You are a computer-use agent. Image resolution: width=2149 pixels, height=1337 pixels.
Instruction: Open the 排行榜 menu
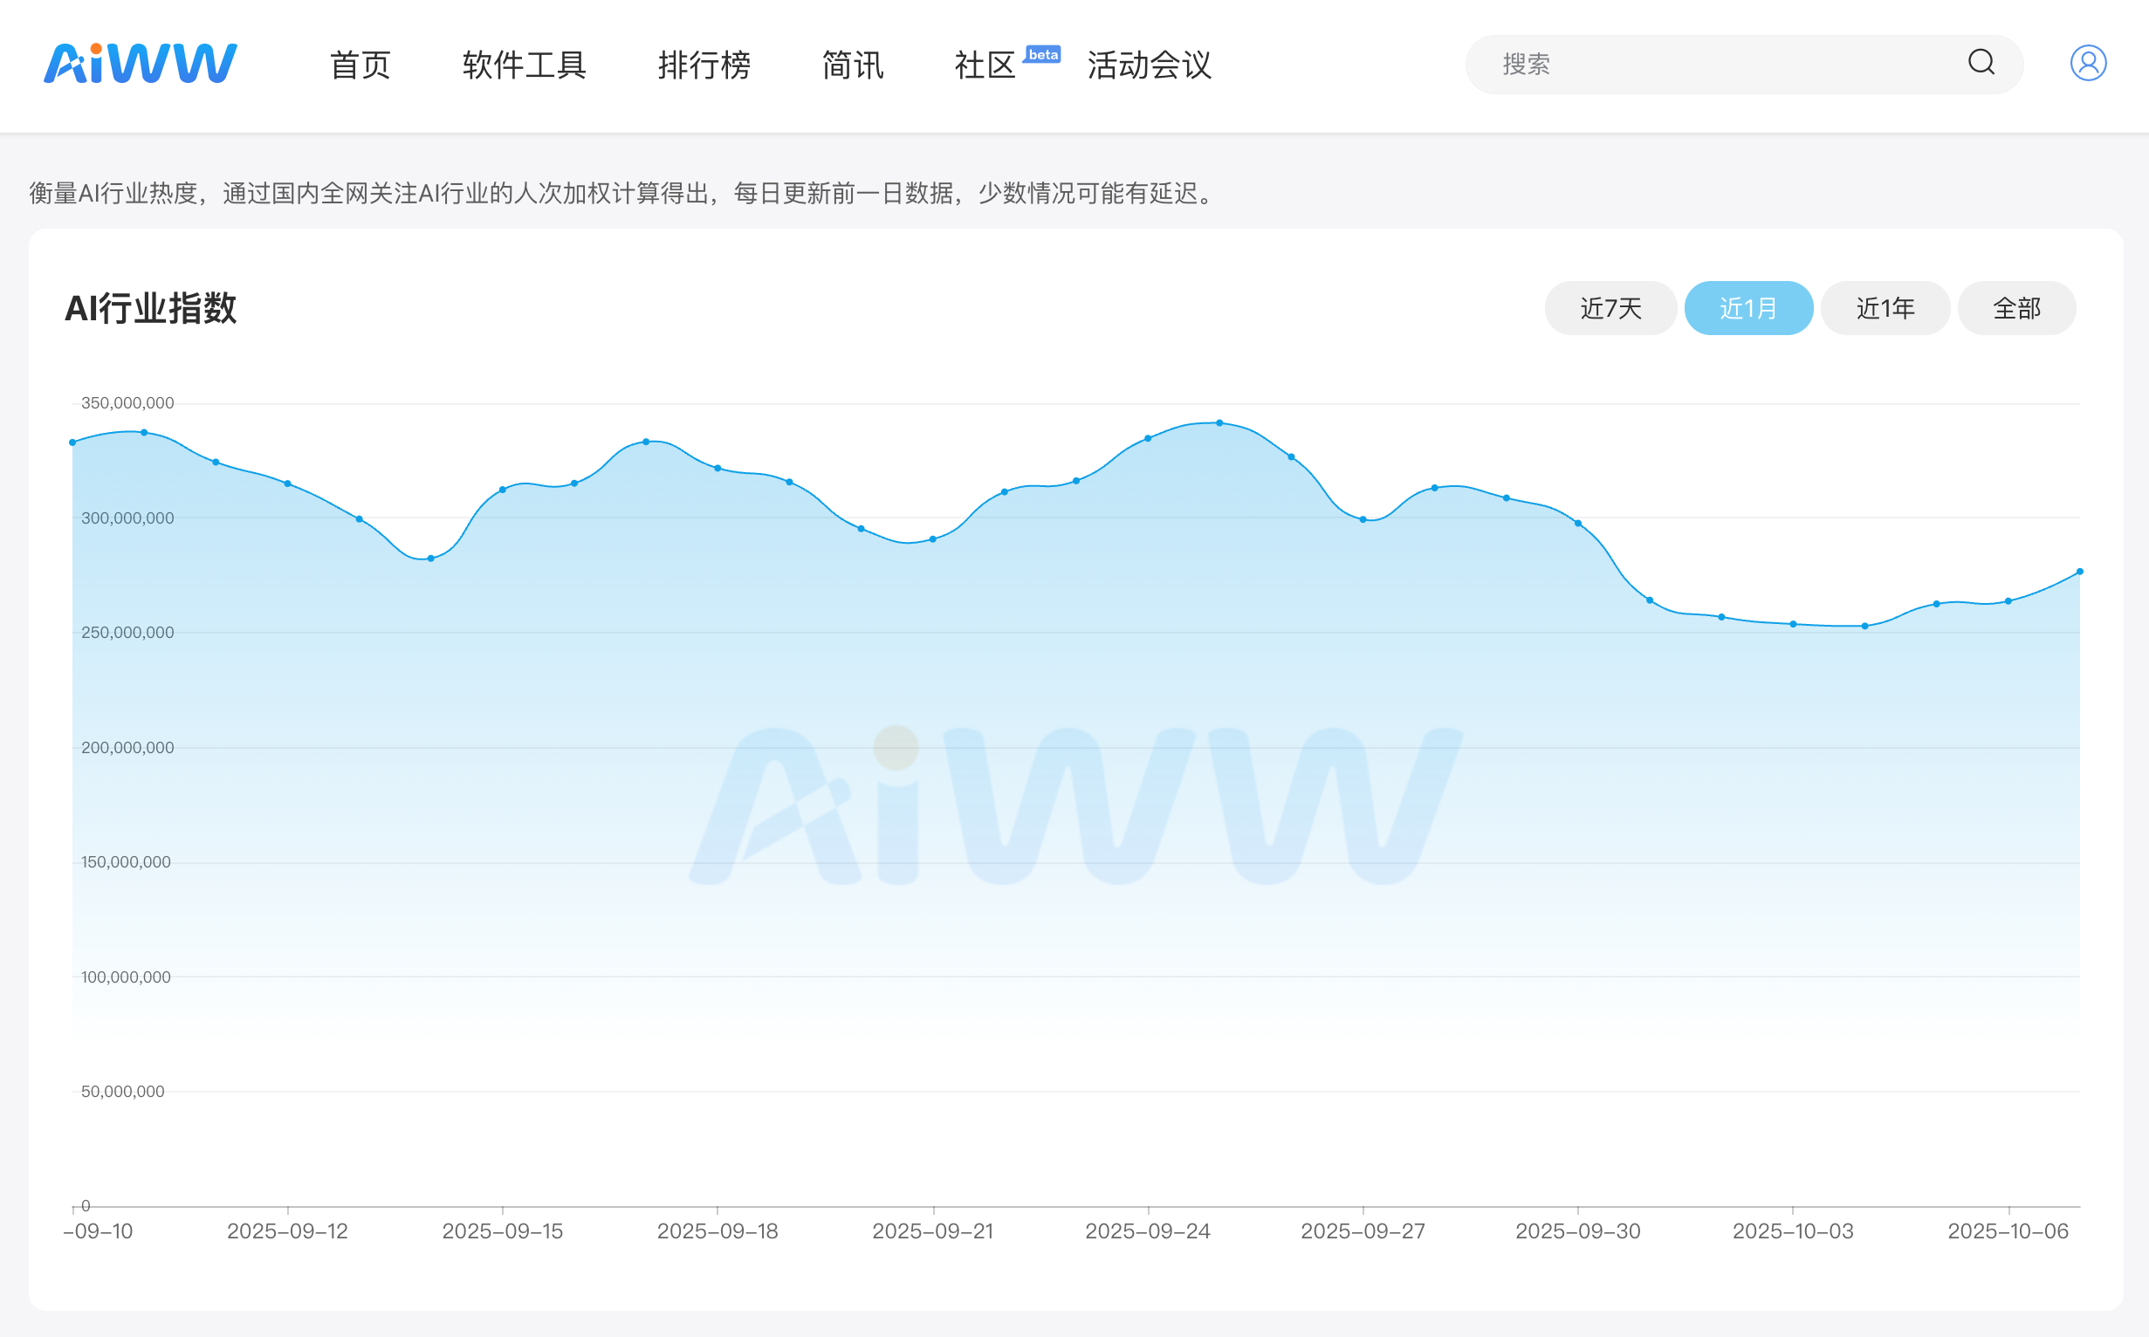pyautogui.click(x=704, y=65)
